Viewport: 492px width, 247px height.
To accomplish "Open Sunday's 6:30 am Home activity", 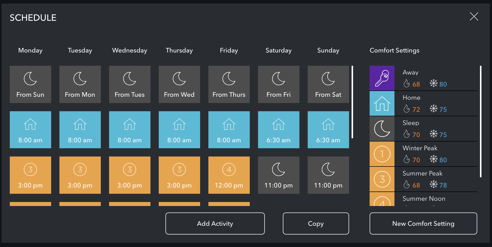I will [328, 130].
